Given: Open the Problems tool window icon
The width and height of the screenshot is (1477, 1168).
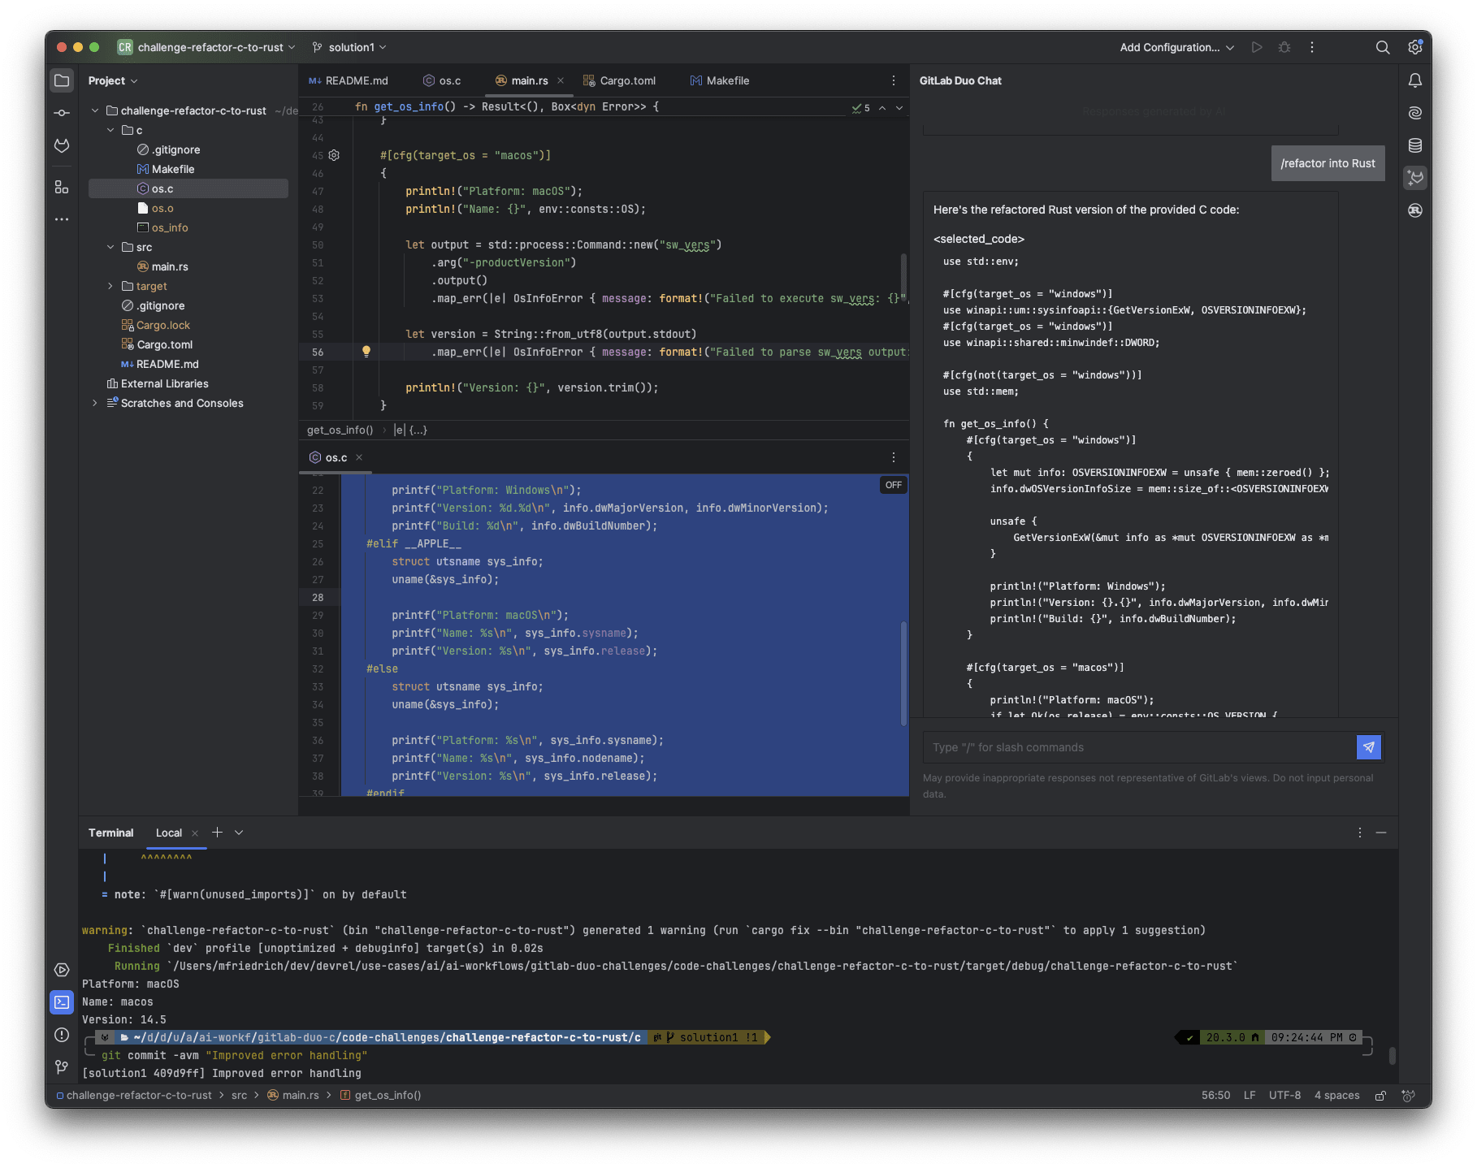Looking at the screenshot, I should (x=62, y=1035).
